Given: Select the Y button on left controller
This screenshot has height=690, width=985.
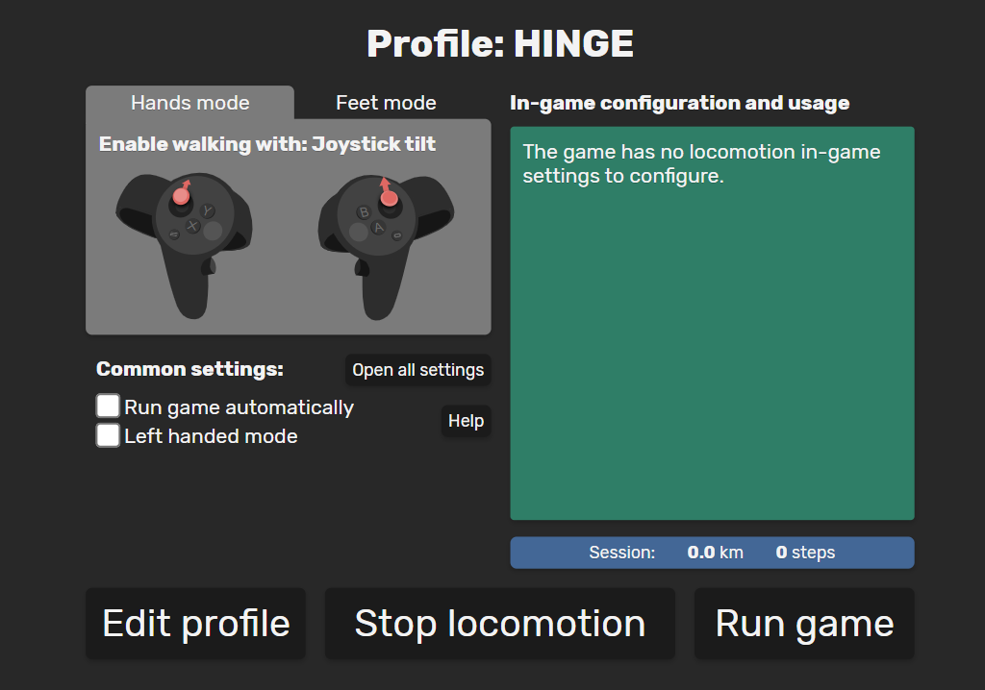Looking at the screenshot, I should click(208, 211).
